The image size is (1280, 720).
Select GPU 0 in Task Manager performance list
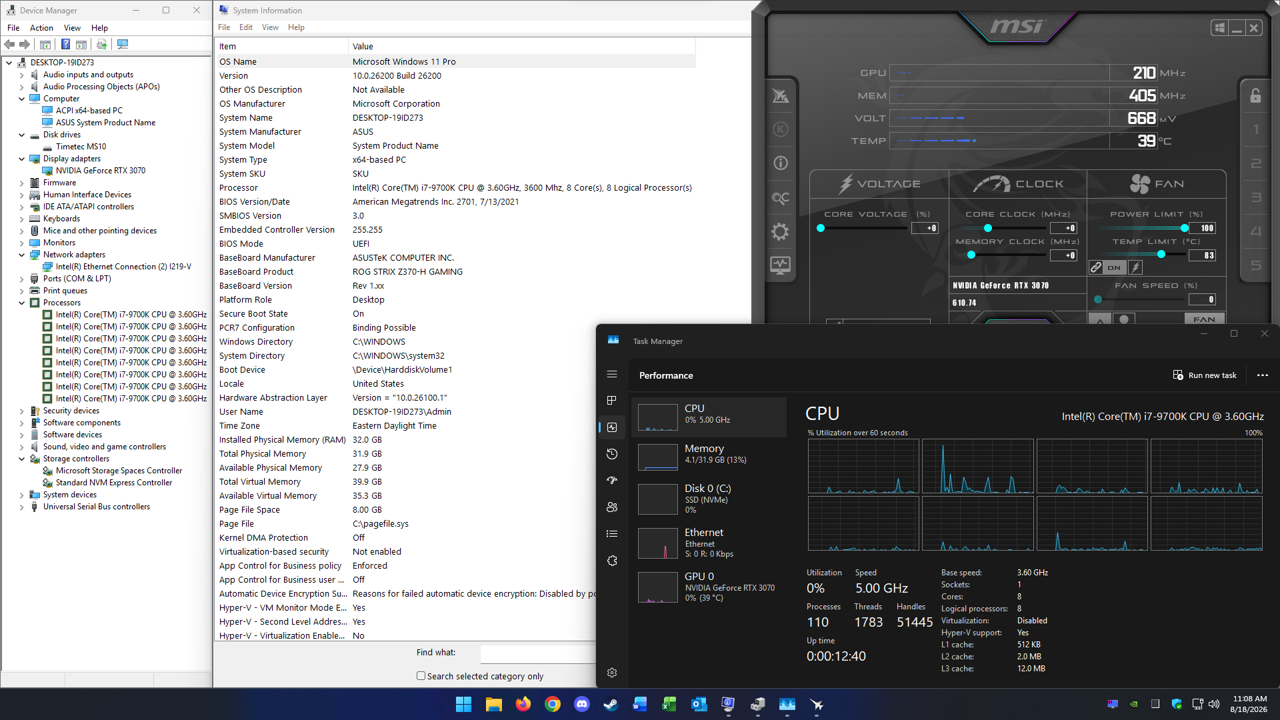pyautogui.click(x=709, y=587)
